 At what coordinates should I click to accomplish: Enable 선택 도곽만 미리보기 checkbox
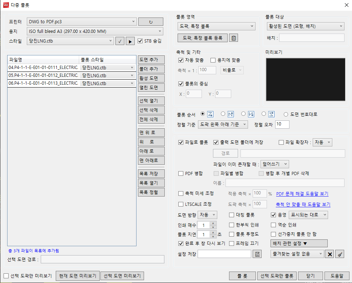click(6, 276)
